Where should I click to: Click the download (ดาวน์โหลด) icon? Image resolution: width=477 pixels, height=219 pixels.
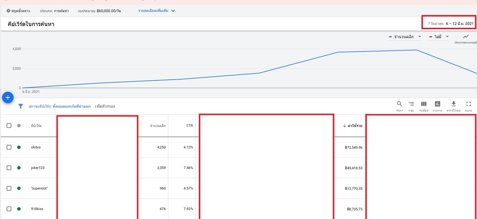453,104
